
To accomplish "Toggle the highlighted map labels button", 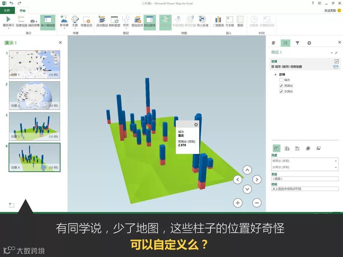I will [x=165, y=22].
